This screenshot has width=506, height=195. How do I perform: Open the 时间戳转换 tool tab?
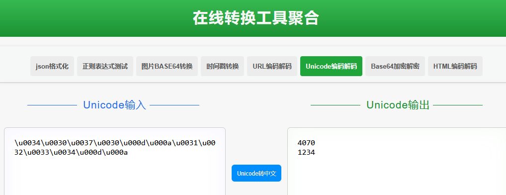point(222,66)
